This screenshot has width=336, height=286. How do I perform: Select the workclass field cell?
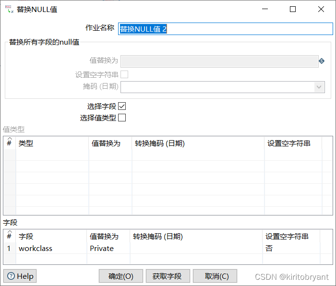click(x=51, y=248)
